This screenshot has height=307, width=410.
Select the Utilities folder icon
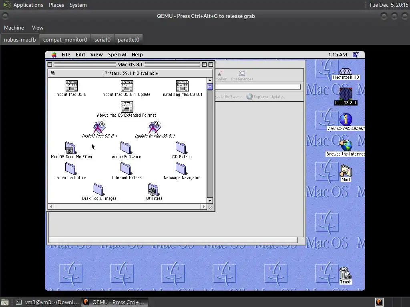point(153,190)
